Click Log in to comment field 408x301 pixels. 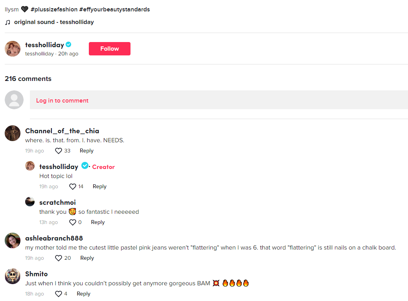[219, 100]
